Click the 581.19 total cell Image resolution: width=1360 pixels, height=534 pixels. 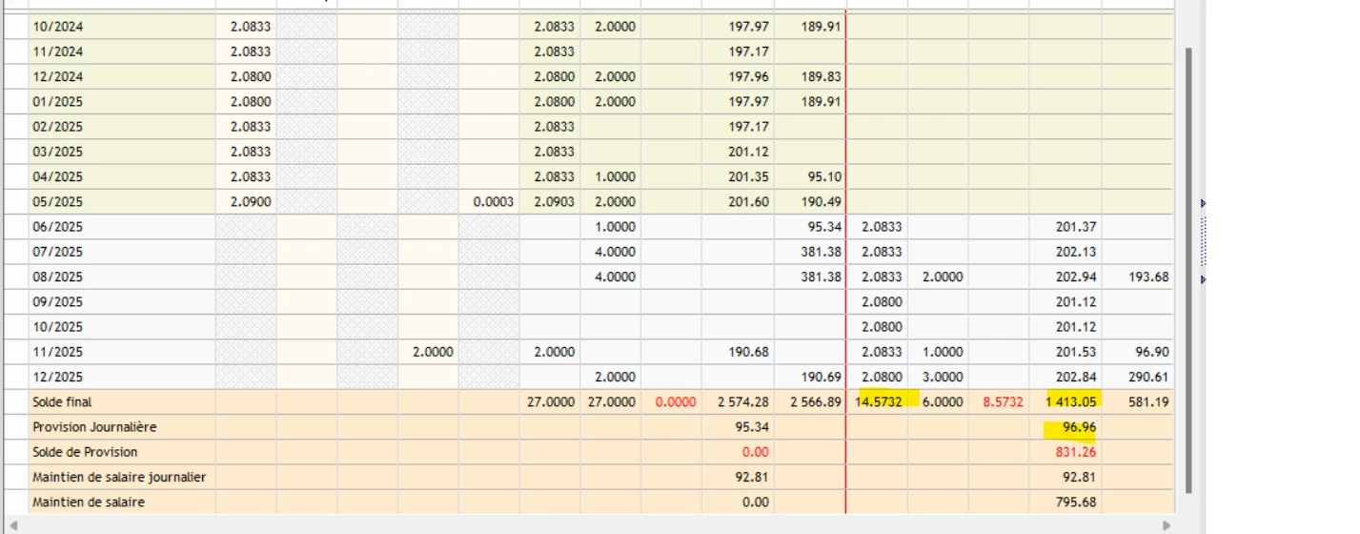coord(1138,402)
